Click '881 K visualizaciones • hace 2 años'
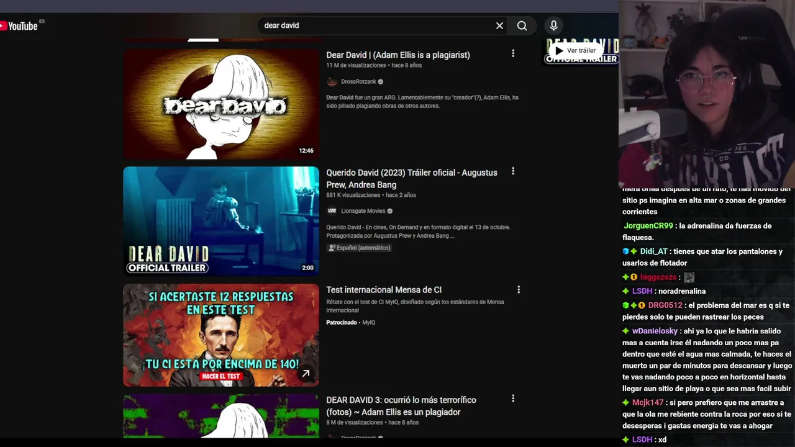The width and height of the screenshot is (795, 447). [x=371, y=195]
